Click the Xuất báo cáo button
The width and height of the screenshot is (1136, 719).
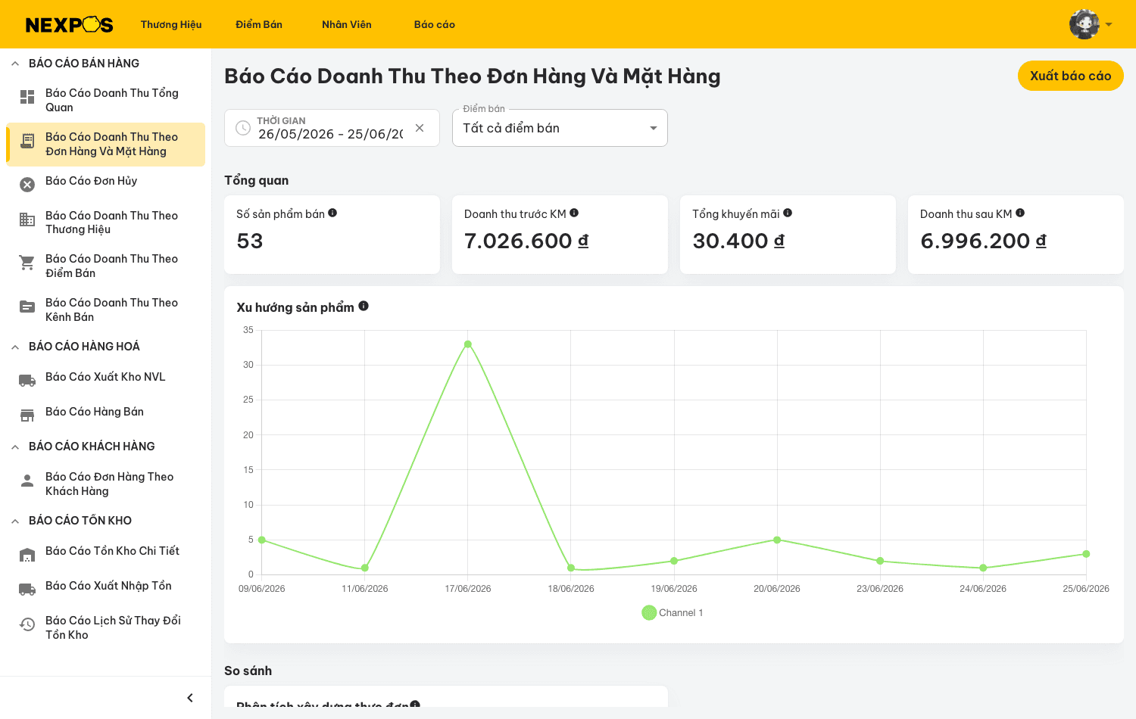1070,76
